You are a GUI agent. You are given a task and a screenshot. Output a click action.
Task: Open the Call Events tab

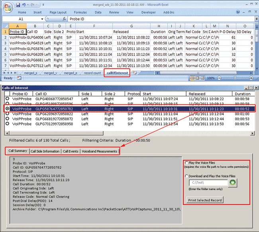tap(71, 151)
